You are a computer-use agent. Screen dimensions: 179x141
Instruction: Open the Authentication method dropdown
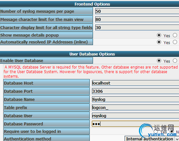[x=152, y=139]
